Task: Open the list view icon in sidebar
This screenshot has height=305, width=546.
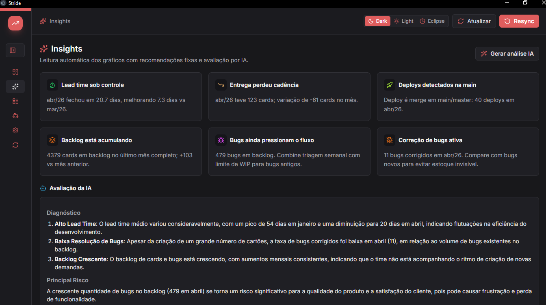Action: coord(15,101)
